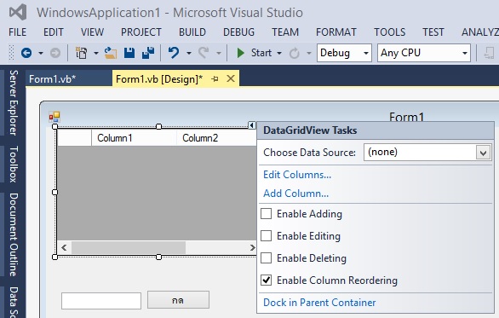Open the DEBUG menu

238,32
